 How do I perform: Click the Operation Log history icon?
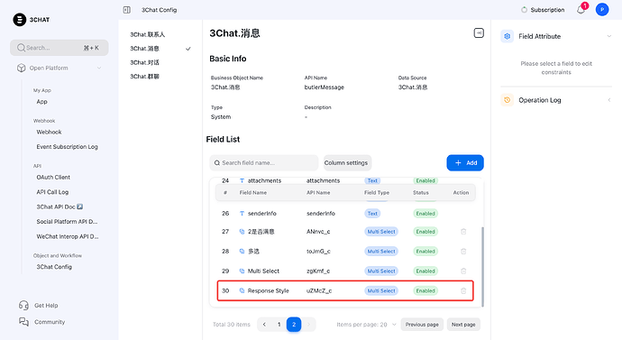coord(507,100)
